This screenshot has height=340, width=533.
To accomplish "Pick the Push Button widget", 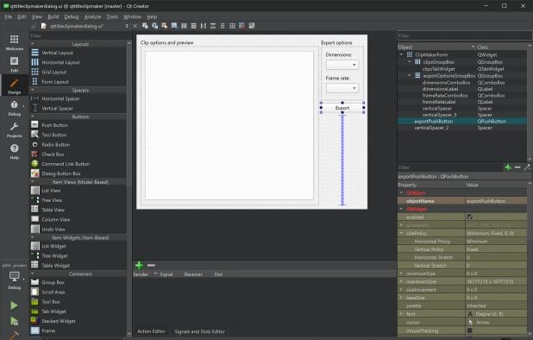I will pos(54,125).
